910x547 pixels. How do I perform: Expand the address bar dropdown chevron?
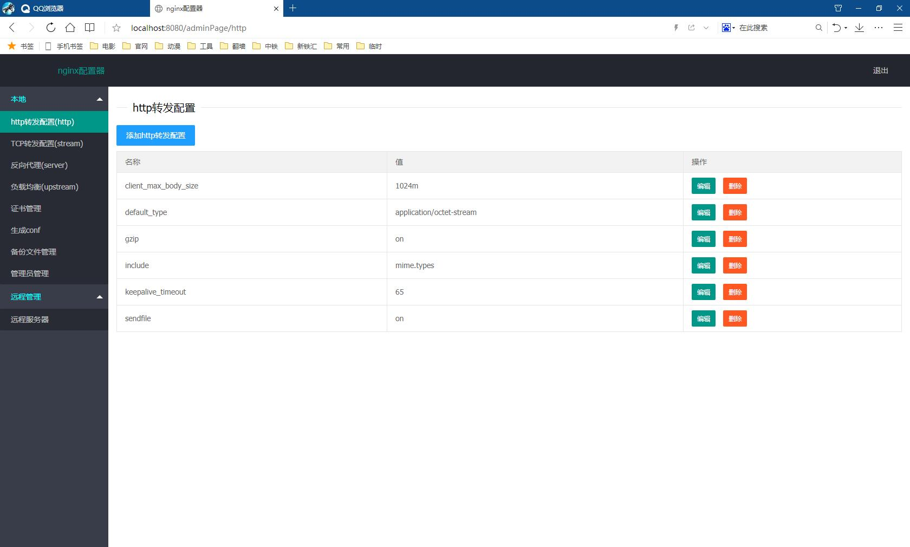coord(706,28)
